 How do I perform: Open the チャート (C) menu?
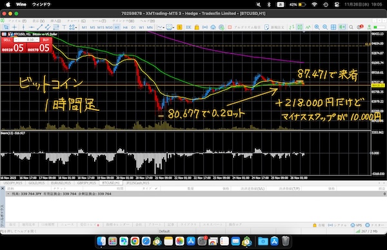76,21
